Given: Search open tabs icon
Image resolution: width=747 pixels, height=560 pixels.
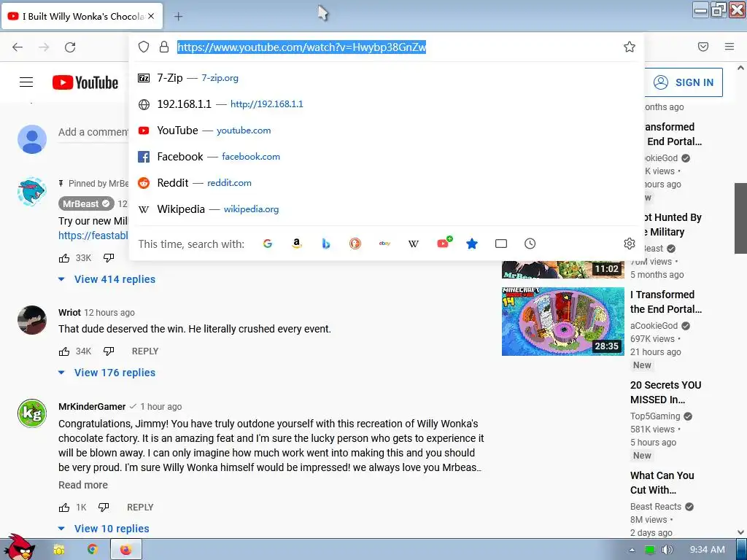Looking at the screenshot, I should (501, 244).
